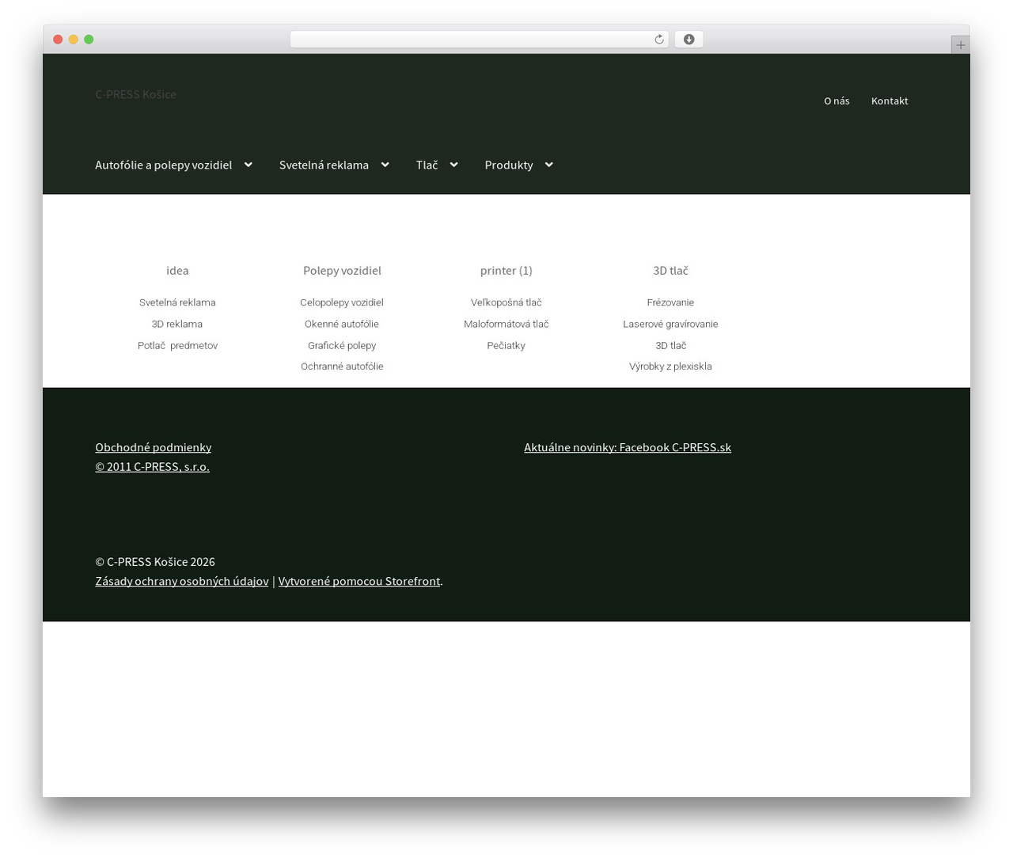Screen dimensions: 1013x858
Task: Expand the Tlač menu chevron
Action: tap(454, 165)
